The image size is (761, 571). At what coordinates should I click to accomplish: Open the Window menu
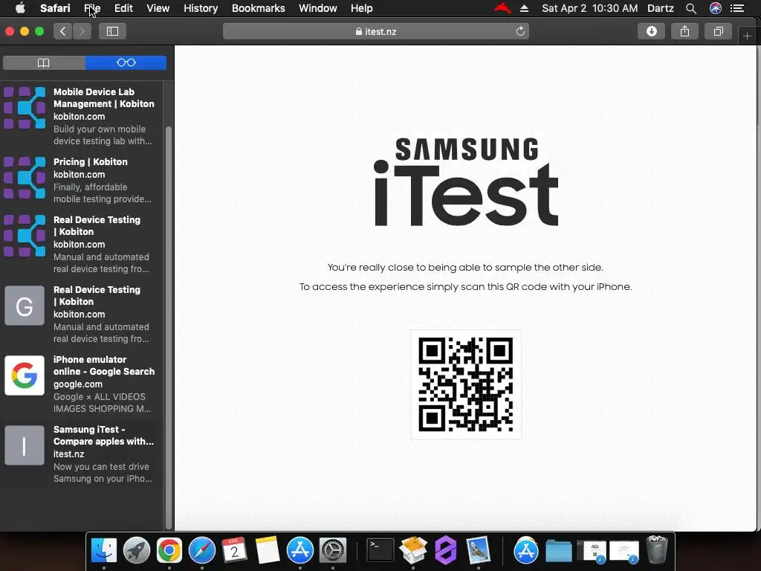[318, 8]
